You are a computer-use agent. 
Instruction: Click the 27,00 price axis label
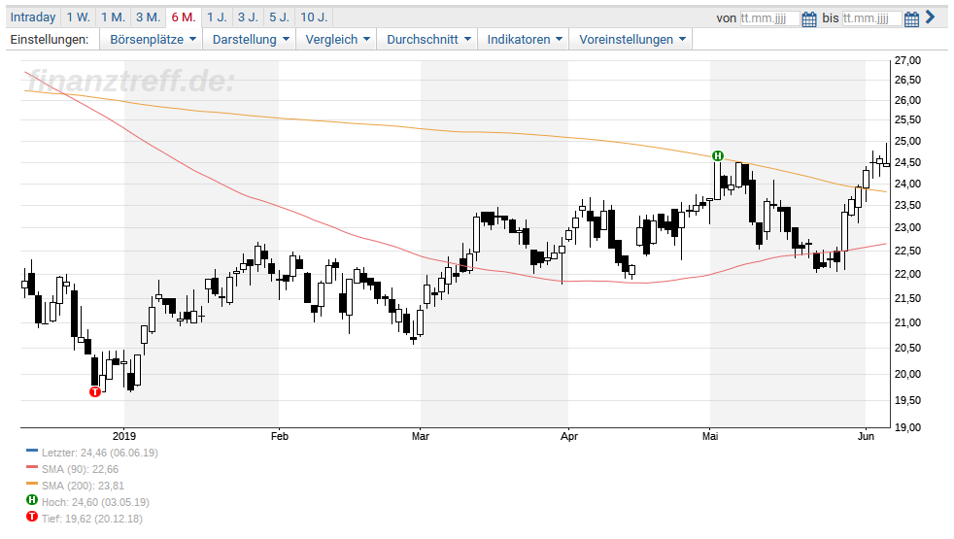coord(907,60)
